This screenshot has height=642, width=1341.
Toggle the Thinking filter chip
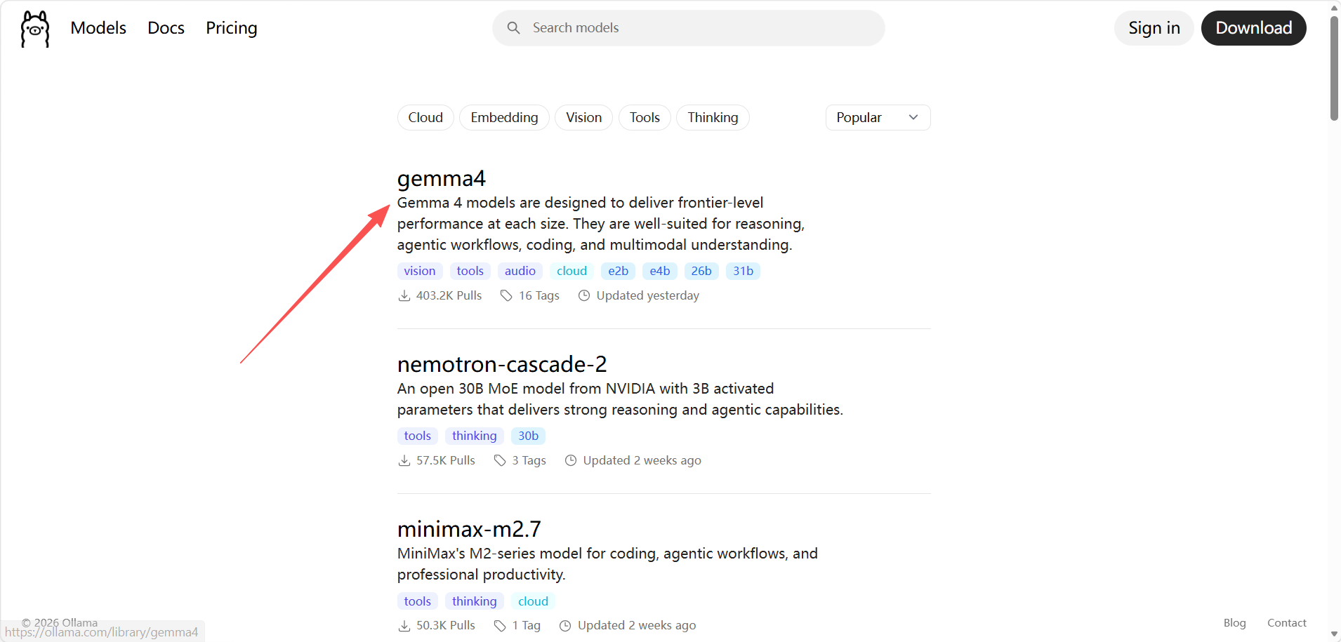713,118
